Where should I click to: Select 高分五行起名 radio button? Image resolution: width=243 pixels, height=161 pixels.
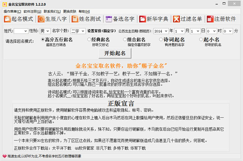click(x=43, y=40)
